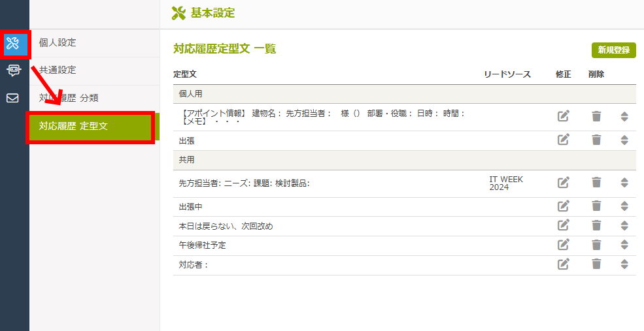
Task: Edit the 本日は戻らない template
Action: tap(563, 225)
